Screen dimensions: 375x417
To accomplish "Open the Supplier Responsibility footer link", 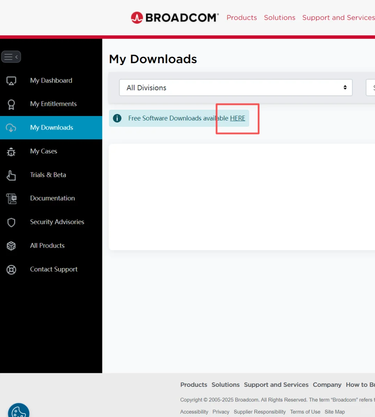I will click(260, 412).
